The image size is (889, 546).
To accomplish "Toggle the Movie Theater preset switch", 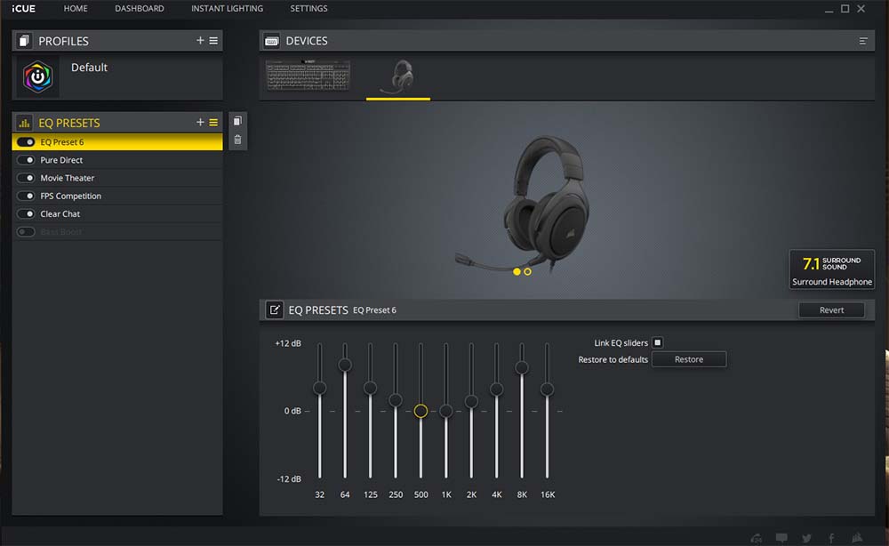I will tap(26, 178).
